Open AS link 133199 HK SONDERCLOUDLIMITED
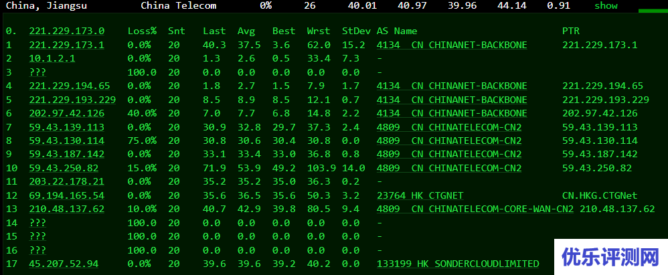The height and width of the screenshot is (275, 668). coord(458,264)
